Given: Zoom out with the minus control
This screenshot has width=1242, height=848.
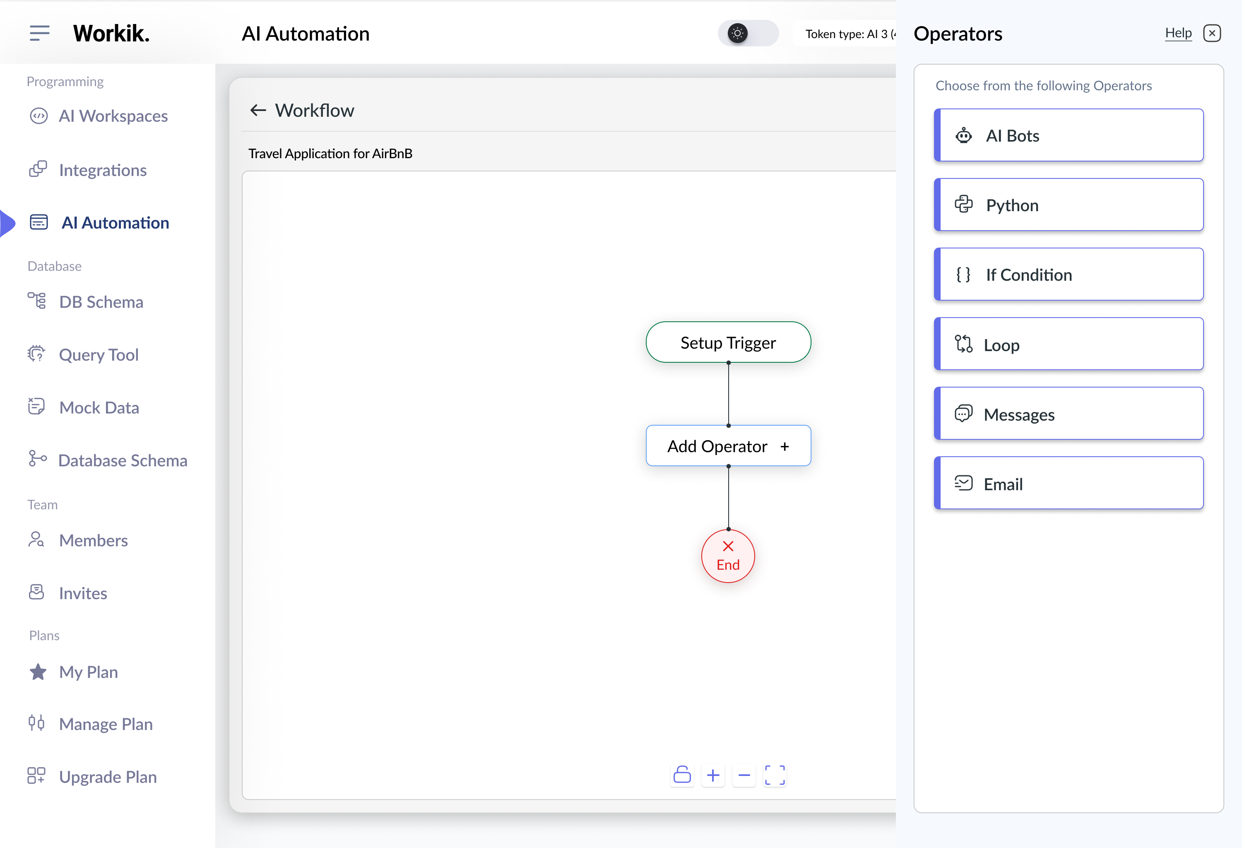Looking at the screenshot, I should [744, 775].
